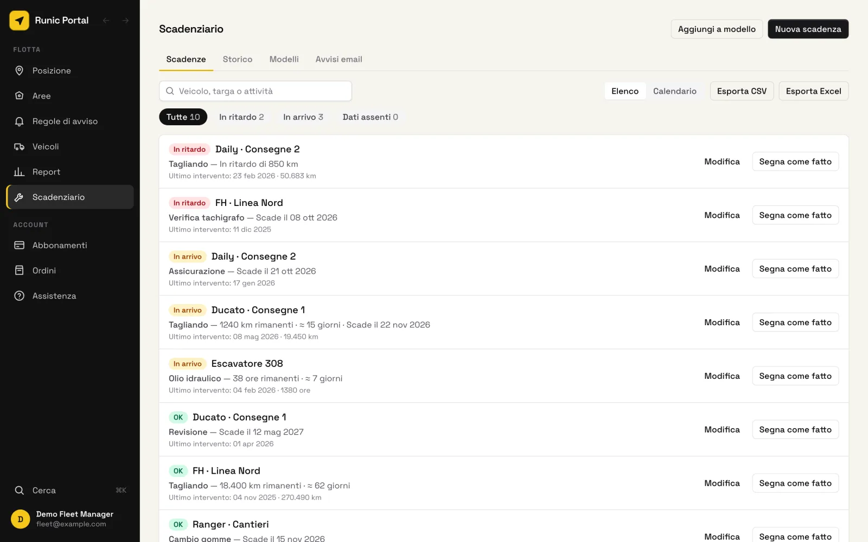Click the Runic Portal logo icon
The image size is (868, 542).
20,21
